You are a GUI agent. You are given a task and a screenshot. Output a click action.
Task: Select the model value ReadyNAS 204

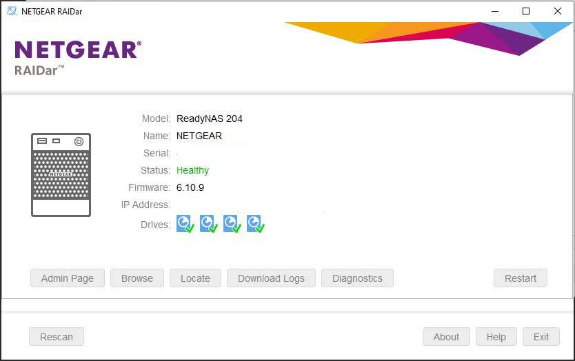point(210,118)
